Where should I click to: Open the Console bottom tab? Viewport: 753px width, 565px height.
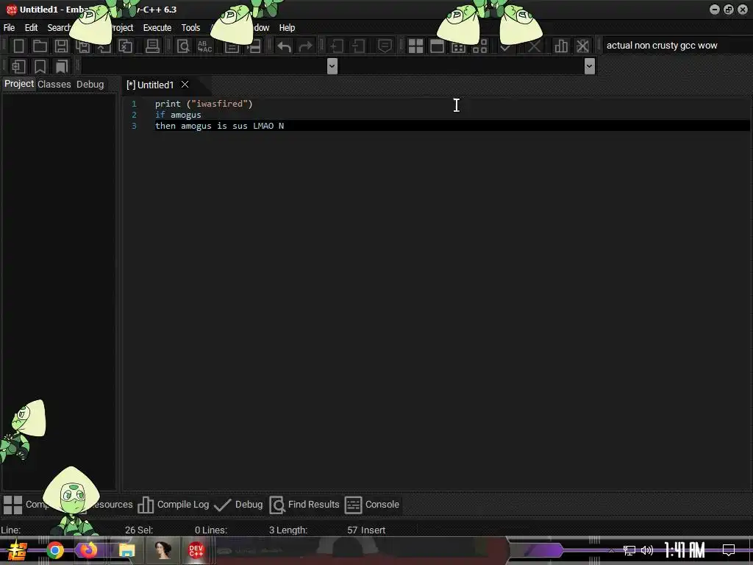point(372,505)
